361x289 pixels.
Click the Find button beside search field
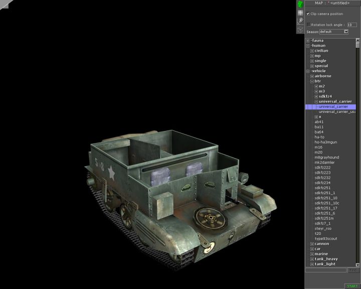pos(353,270)
